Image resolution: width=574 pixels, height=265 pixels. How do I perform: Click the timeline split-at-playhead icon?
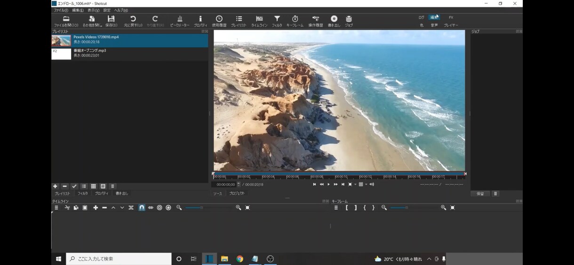pos(131,208)
